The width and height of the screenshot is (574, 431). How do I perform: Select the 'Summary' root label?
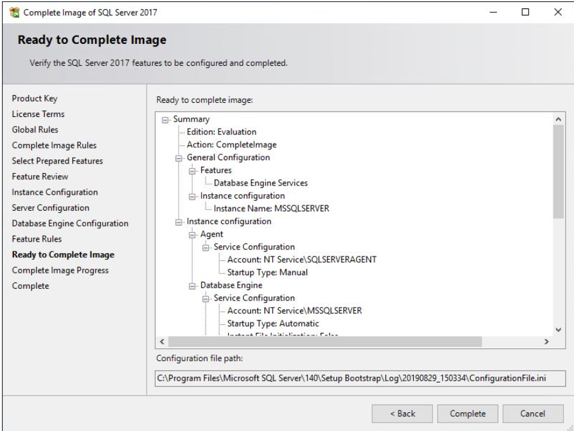(x=191, y=120)
